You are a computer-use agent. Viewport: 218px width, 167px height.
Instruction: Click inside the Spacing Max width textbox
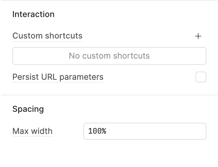145,131
